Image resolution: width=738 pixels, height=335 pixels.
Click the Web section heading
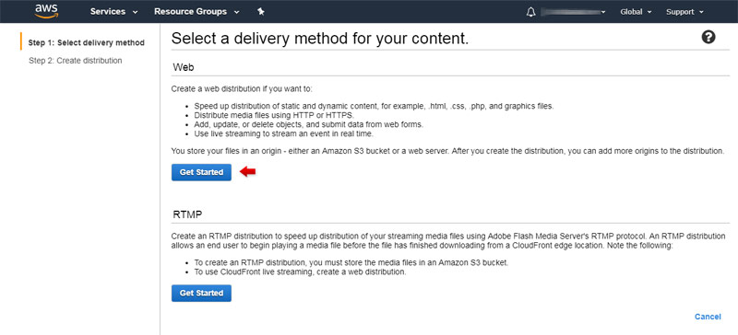pyautogui.click(x=184, y=67)
